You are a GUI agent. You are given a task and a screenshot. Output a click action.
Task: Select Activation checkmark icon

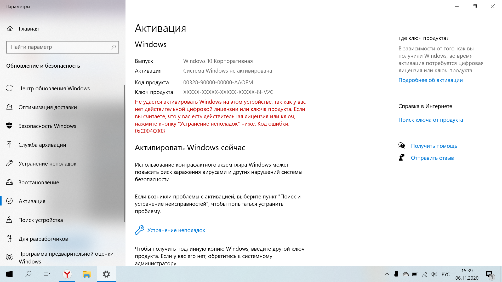coord(10,201)
